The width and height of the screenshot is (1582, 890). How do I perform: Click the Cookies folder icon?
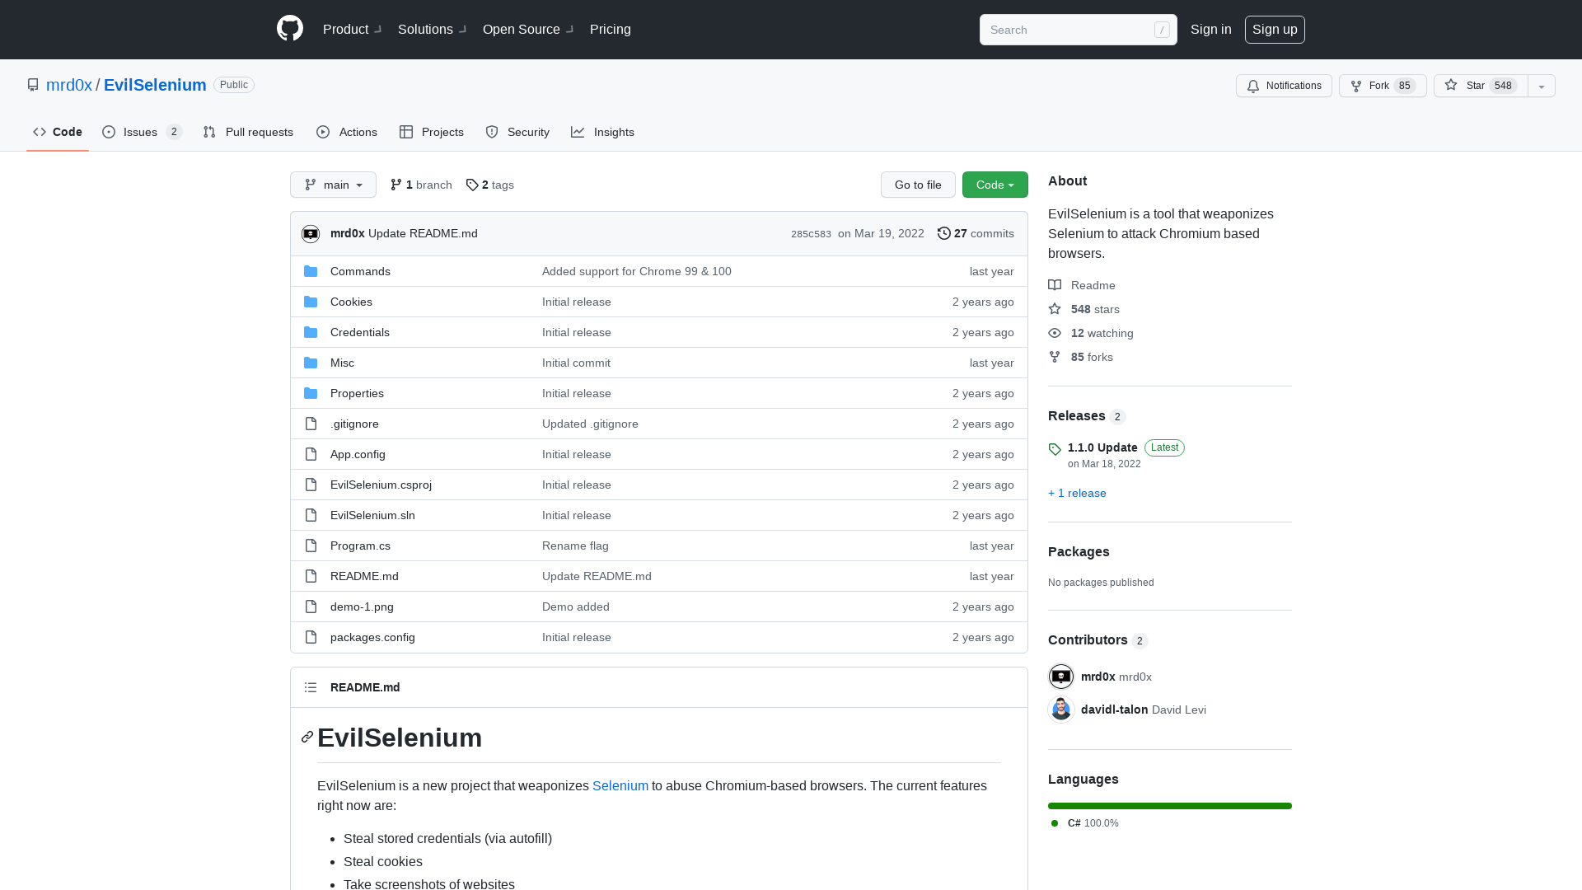click(311, 302)
